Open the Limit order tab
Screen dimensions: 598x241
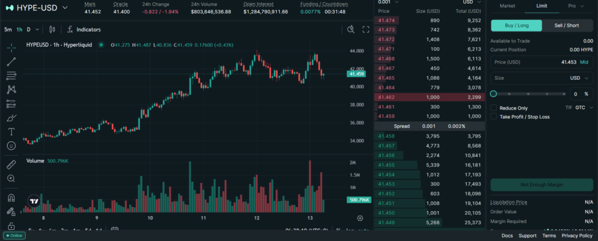541,6
